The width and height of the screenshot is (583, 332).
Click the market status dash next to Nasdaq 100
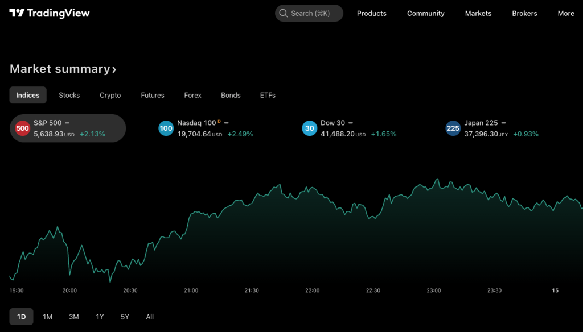227,123
